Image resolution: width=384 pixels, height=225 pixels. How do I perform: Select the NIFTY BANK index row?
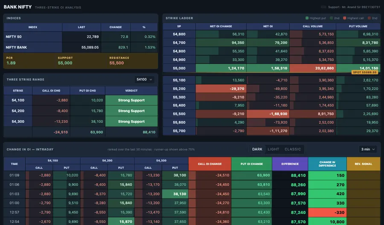[81, 47]
